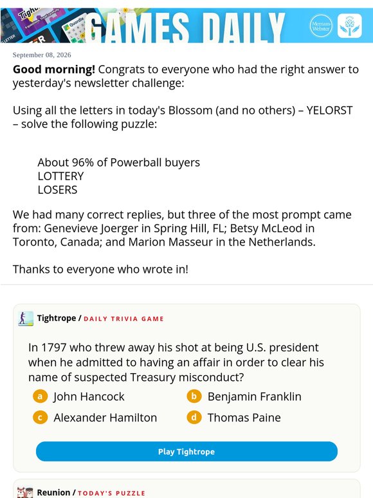The image size is (373, 498).
Task: Choose the Alexander Hamilton answer text
Action: [105, 418]
